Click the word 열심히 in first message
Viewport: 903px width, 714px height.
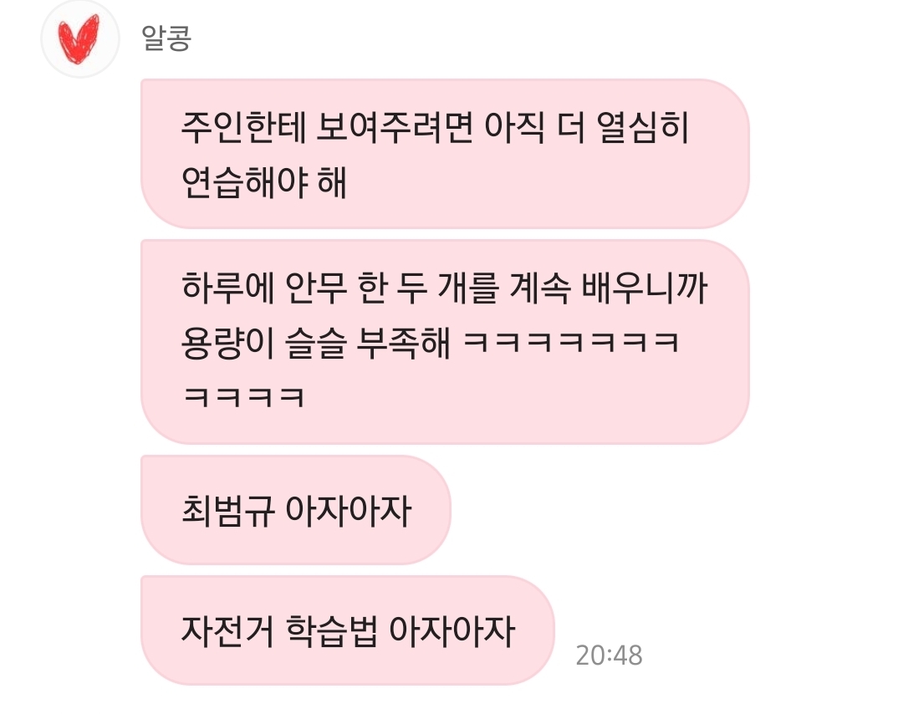(x=642, y=127)
